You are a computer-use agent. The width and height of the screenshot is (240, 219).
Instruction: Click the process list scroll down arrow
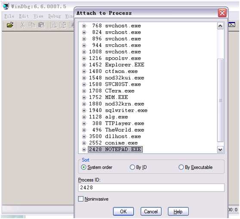[220, 149]
